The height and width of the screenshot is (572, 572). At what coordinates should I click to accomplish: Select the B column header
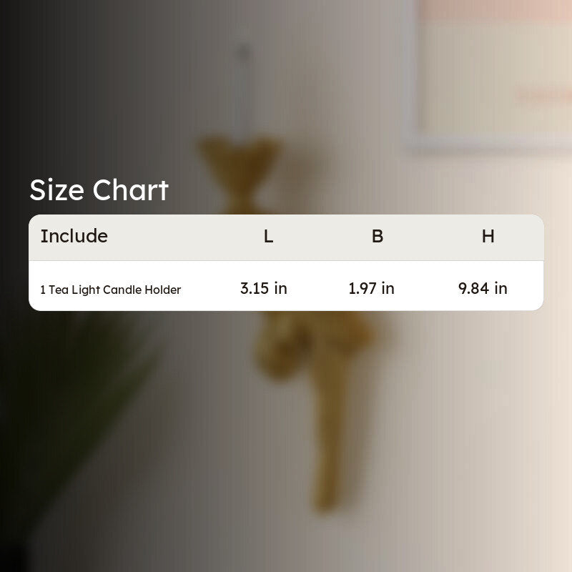[378, 236]
